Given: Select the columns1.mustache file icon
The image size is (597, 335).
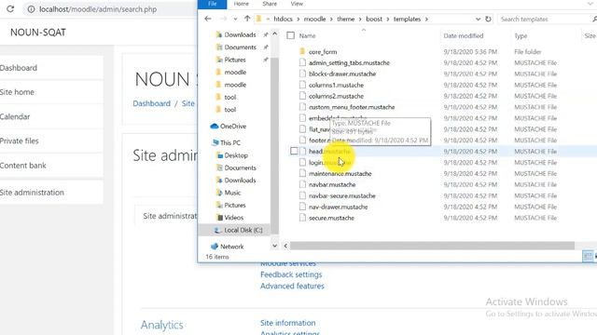Looking at the screenshot, I should coord(302,85).
